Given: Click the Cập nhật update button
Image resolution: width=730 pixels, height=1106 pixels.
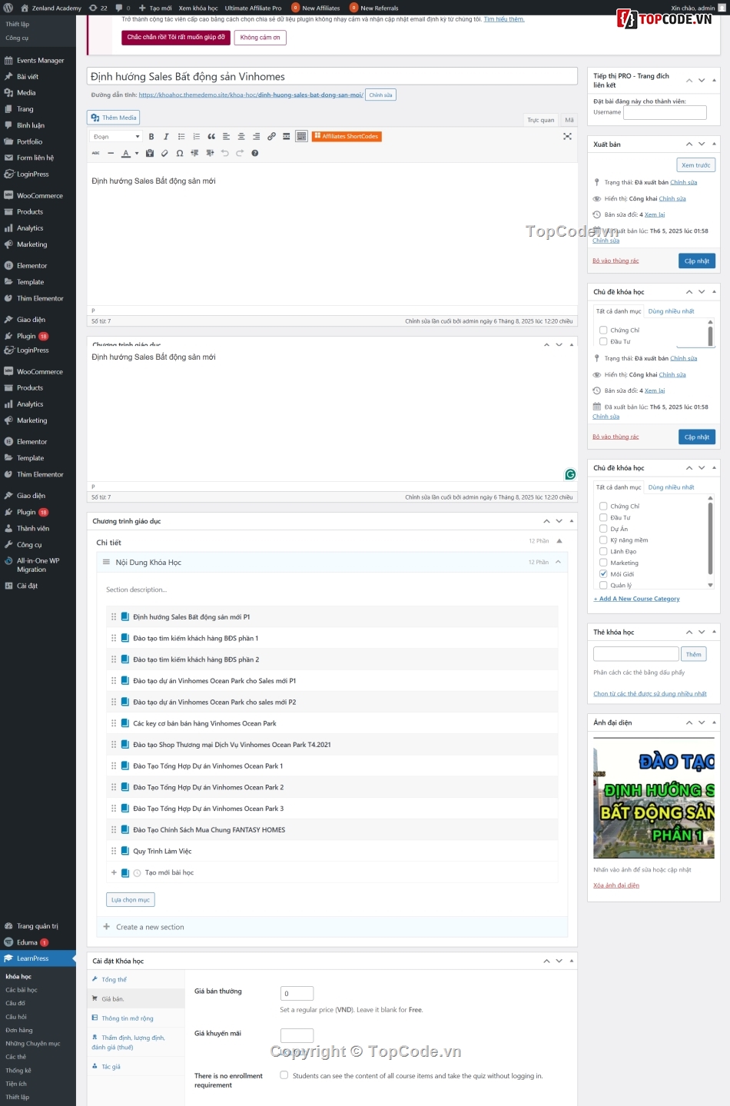Looking at the screenshot, I should click(x=696, y=261).
